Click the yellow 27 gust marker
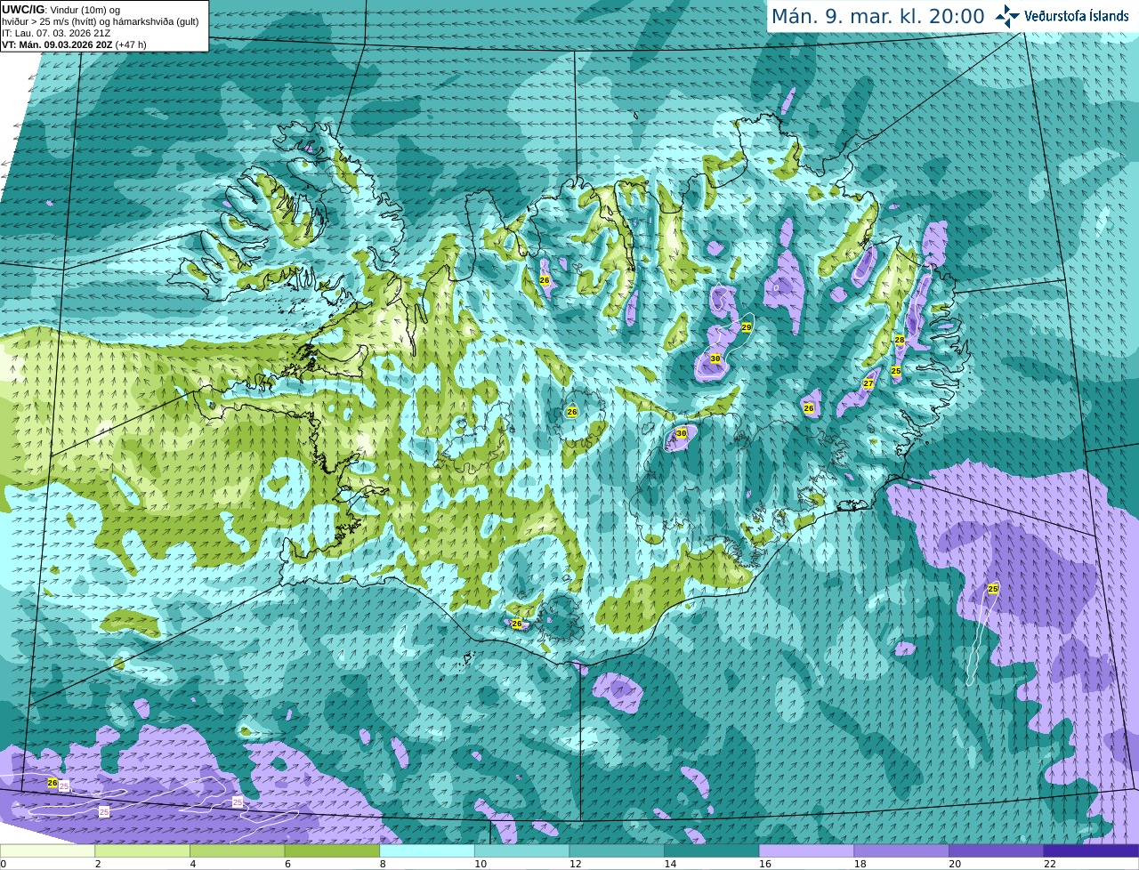 [868, 383]
